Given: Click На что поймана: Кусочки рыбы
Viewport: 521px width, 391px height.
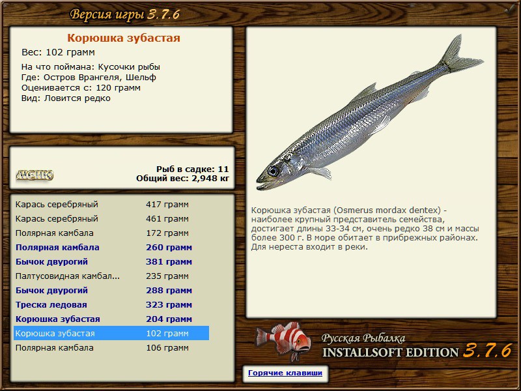Looking at the screenshot, I should (91, 67).
